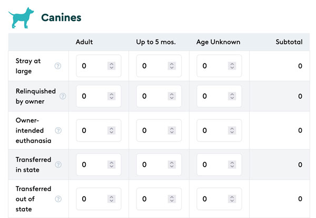Open the help tooltip for Relinquished by owner
This screenshot has width=316, height=218.
63,96
